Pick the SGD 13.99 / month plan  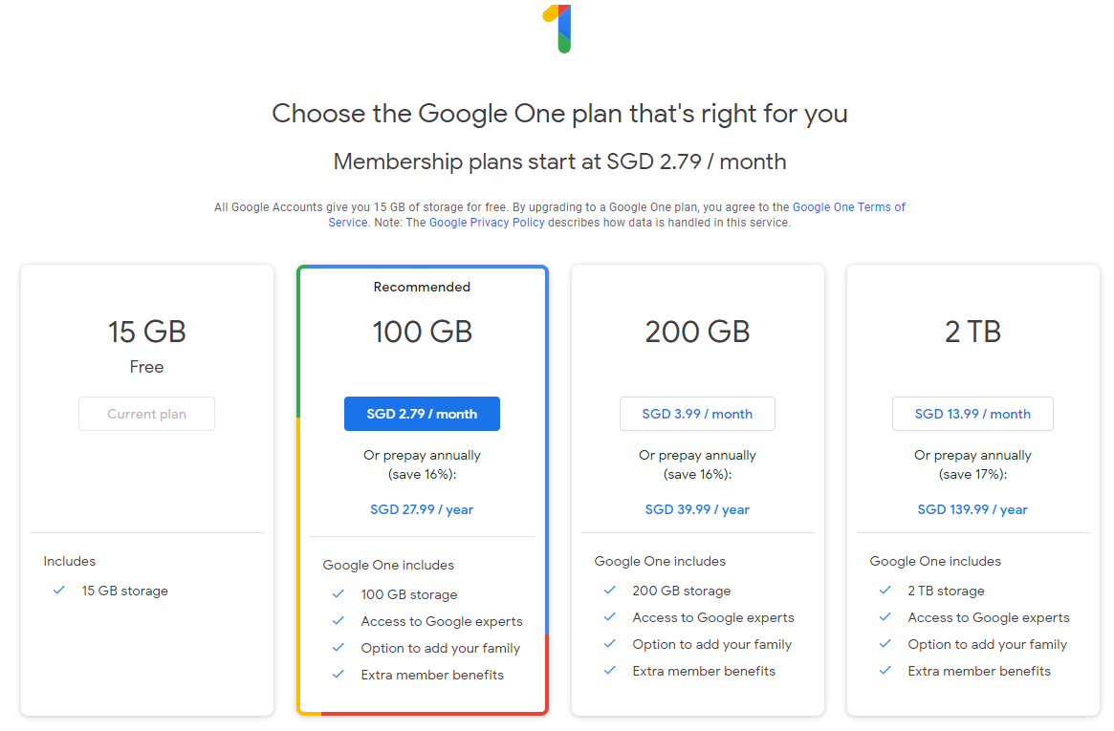[x=972, y=414]
